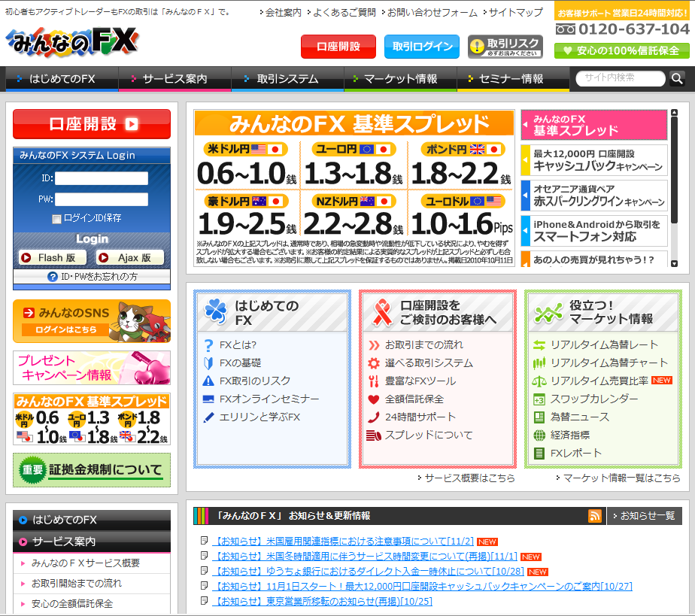Screen dimensions: 695x616
Task: Click the みんなのFX logo
Action: 72,42
